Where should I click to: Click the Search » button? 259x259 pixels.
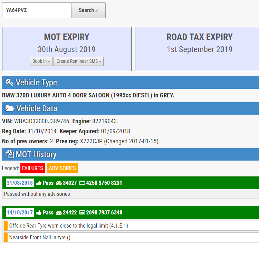coord(88,10)
